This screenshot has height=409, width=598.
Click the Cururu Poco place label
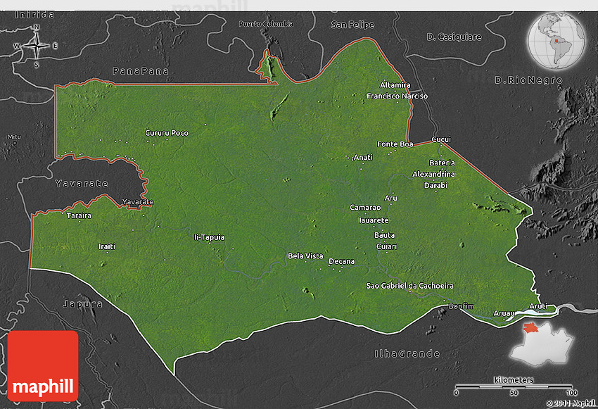[x=167, y=133]
